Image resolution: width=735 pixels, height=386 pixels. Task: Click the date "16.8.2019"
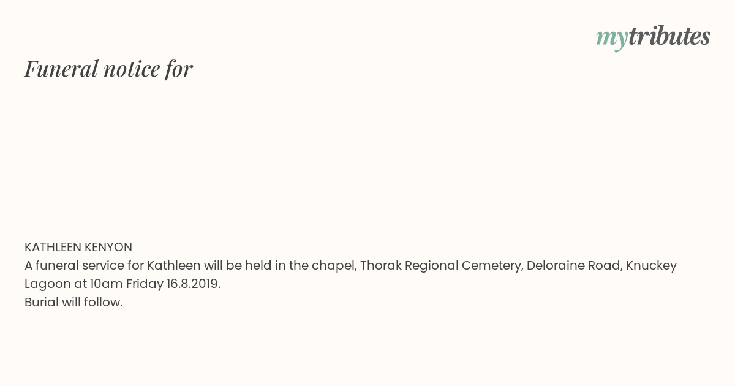(193, 284)
